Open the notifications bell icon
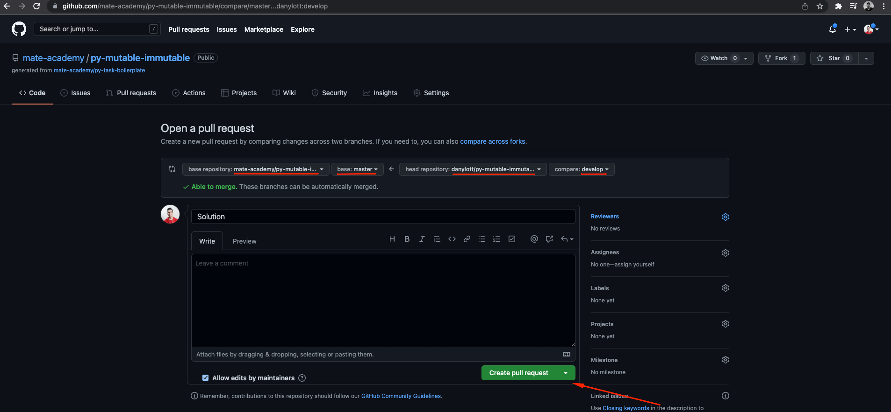This screenshot has width=891, height=412. [832, 29]
